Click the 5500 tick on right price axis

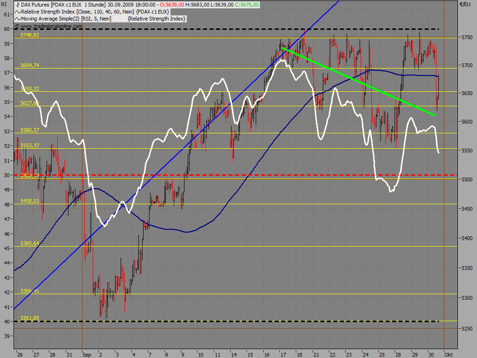click(x=467, y=179)
